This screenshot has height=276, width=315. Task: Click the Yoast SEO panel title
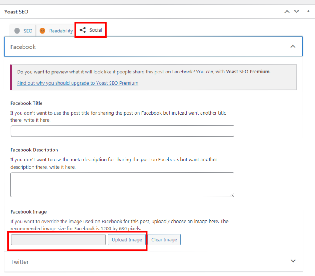[16, 12]
